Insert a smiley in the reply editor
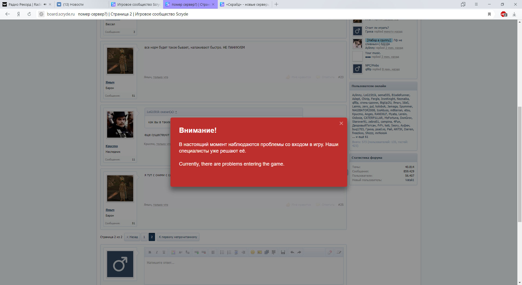The image size is (522, 285). coord(253,252)
